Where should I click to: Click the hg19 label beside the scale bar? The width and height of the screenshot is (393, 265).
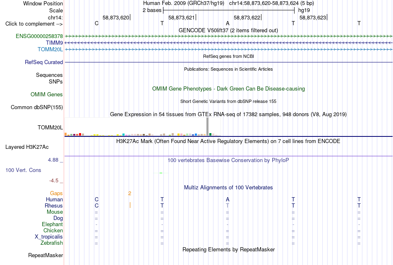(304, 10)
